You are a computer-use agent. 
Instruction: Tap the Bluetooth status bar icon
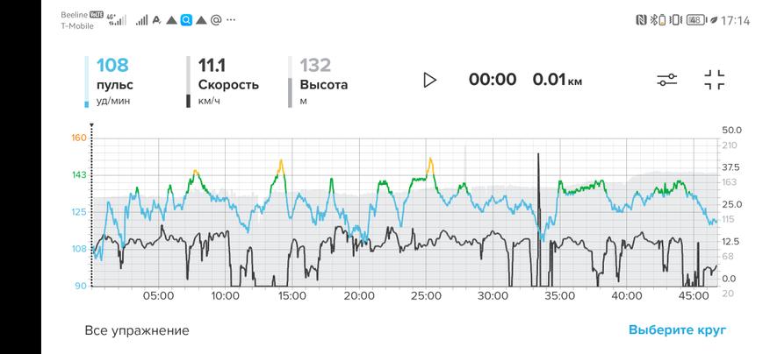[x=653, y=20]
